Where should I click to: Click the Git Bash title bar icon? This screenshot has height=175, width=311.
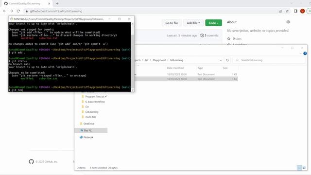click(12, 19)
